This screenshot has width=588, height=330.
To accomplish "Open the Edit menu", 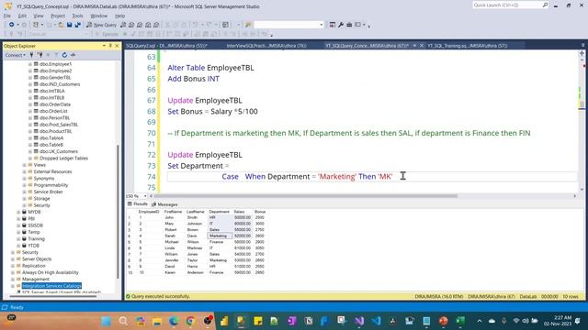I will (x=22, y=16).
